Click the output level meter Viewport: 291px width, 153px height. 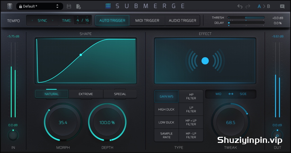click(x=277, y=80)
